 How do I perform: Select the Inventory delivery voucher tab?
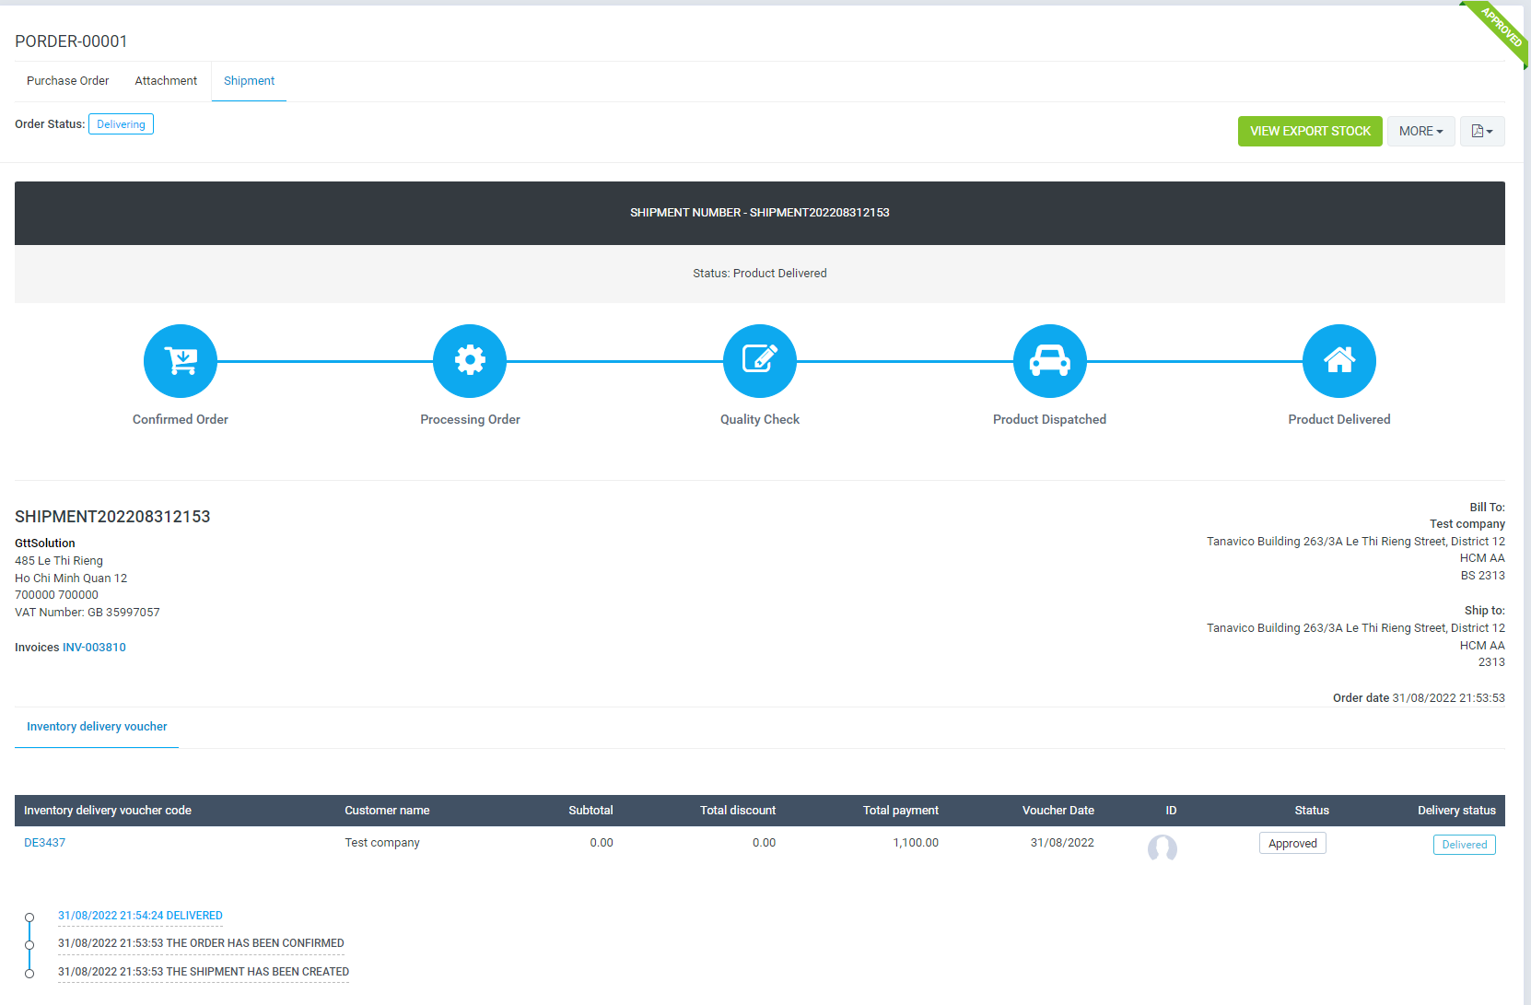pyautogui.click(x=96, y=727)
